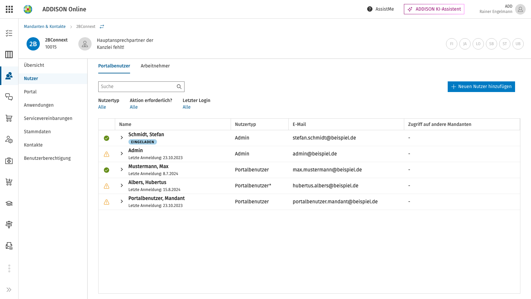This screenshot has width=531, height=299.
Task: Click the FI role badge
Action: (x=452, y=44)
